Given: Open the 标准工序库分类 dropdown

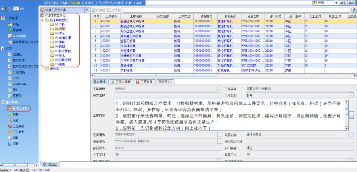Looking at the screenshot, I should [87, 10].
